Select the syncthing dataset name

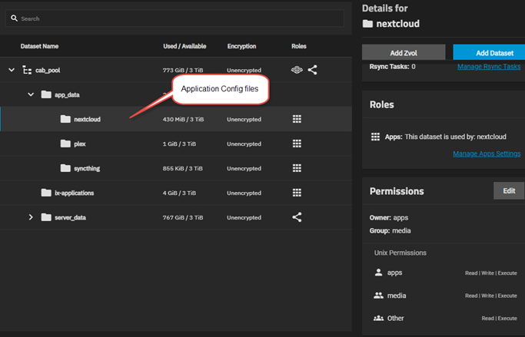click(87, 169)
